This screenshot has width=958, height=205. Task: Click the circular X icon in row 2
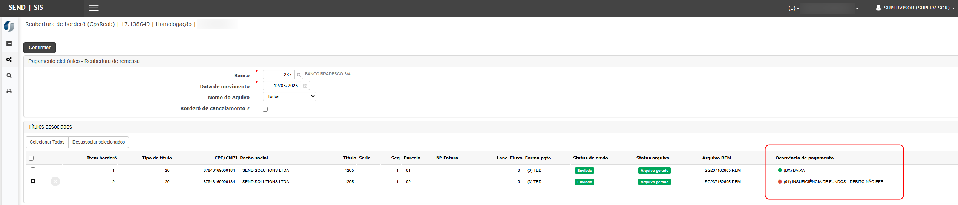coord(55,182)
